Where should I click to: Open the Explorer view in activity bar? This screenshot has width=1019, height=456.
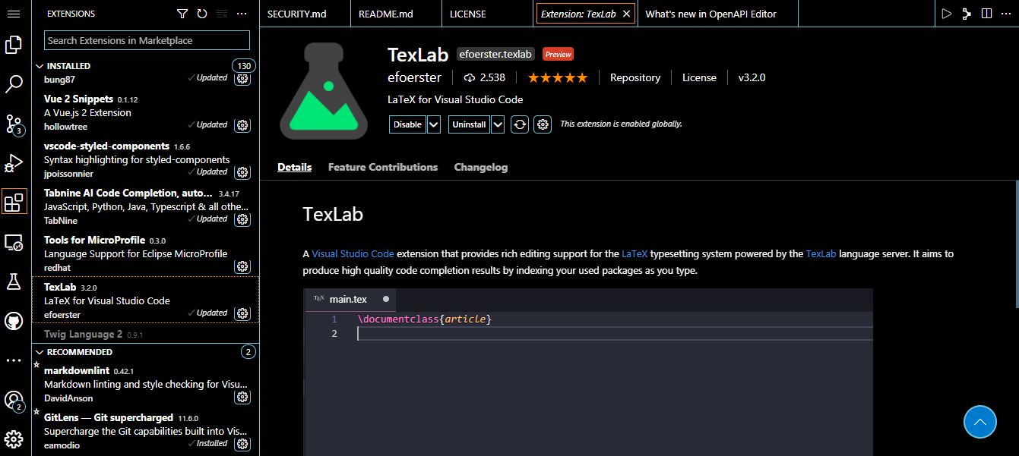14,46
